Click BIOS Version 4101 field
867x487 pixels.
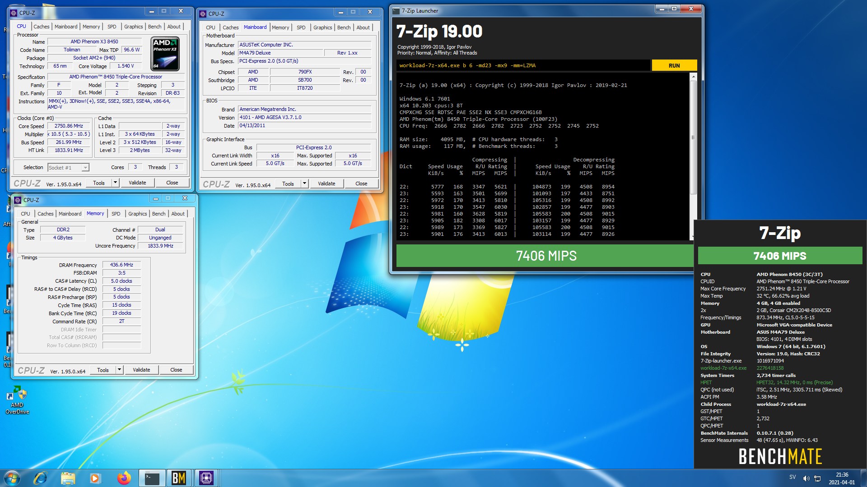click(x=304, y=117)
